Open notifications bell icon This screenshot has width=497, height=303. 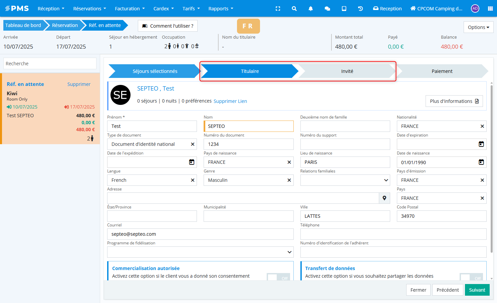pyautogui.click(x=310, y=9)
